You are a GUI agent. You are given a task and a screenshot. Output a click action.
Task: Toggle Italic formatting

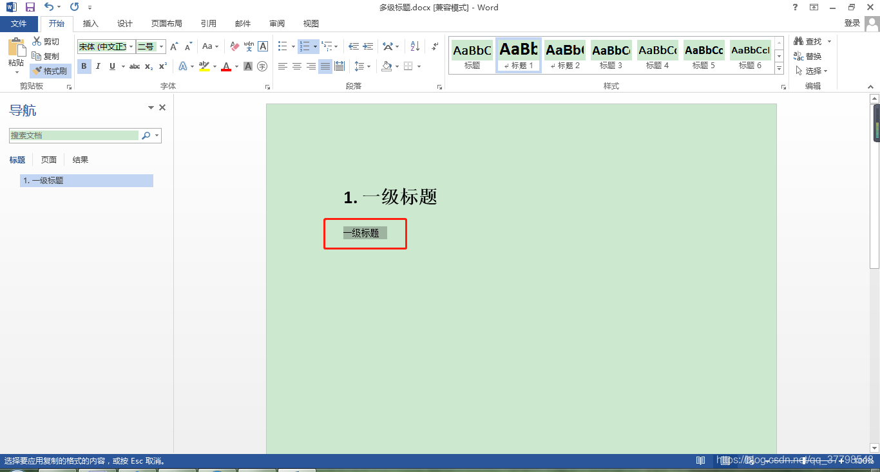pos(98,66)
